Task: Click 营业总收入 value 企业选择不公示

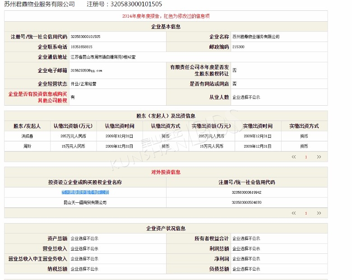Action: coord(84,249)
